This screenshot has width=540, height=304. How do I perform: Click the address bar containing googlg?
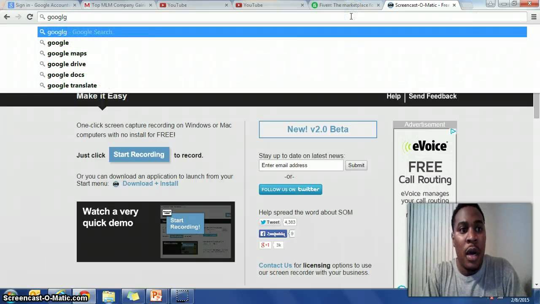(282, 17)
